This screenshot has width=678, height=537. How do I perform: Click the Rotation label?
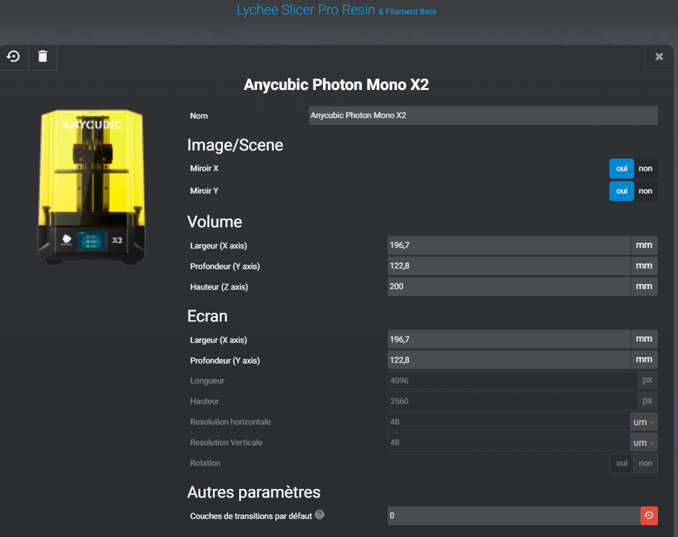tap(205, 463)
